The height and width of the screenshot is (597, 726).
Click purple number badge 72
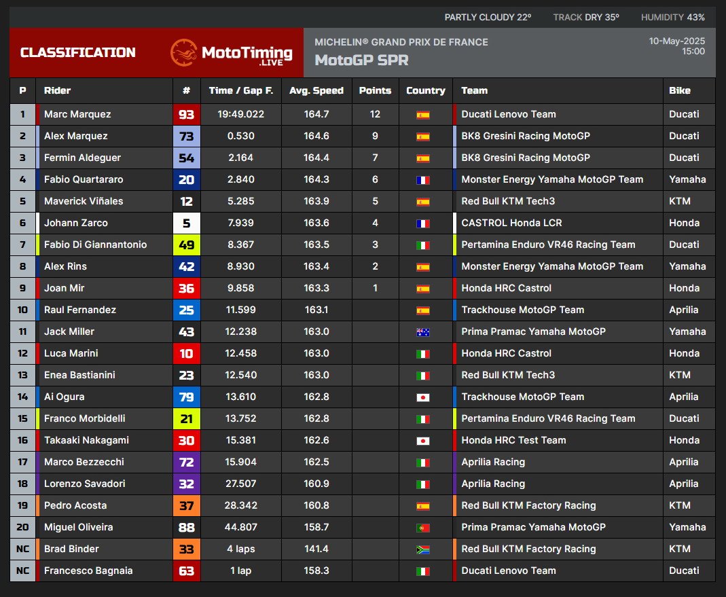pos(187,462)
